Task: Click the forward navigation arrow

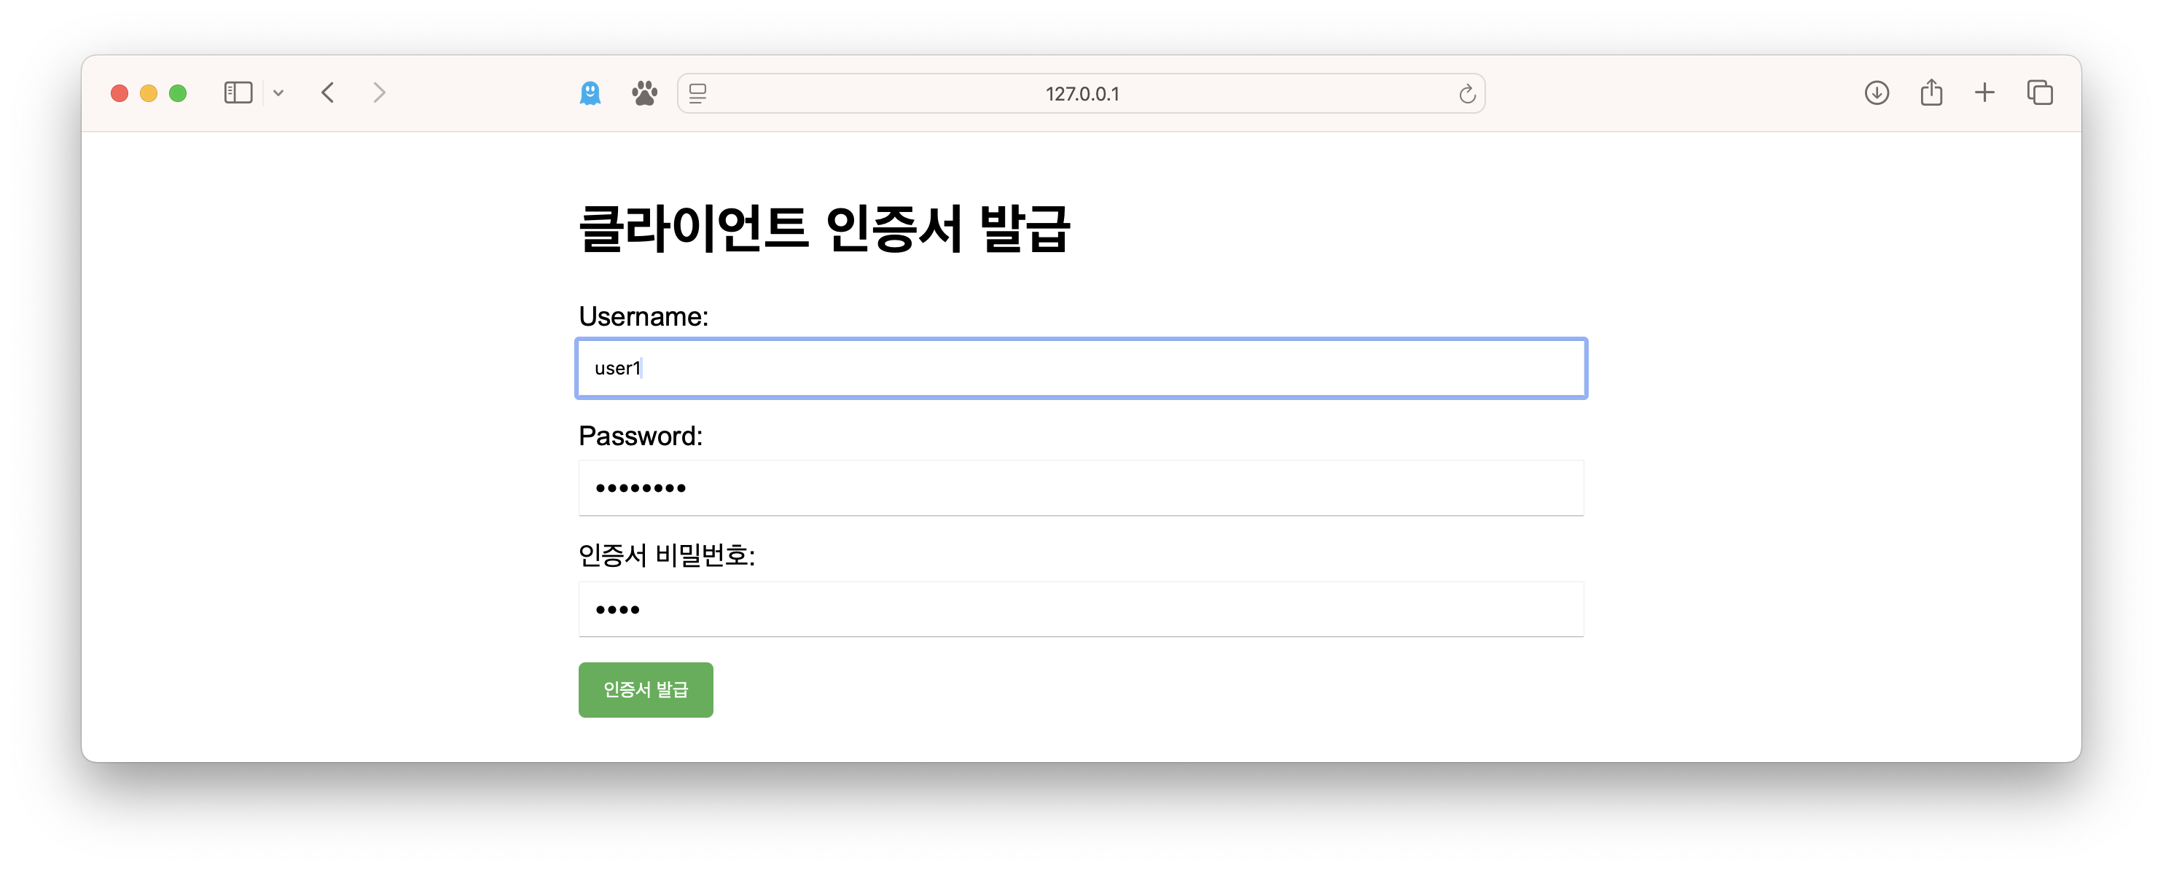Action: tap(380, 93)
